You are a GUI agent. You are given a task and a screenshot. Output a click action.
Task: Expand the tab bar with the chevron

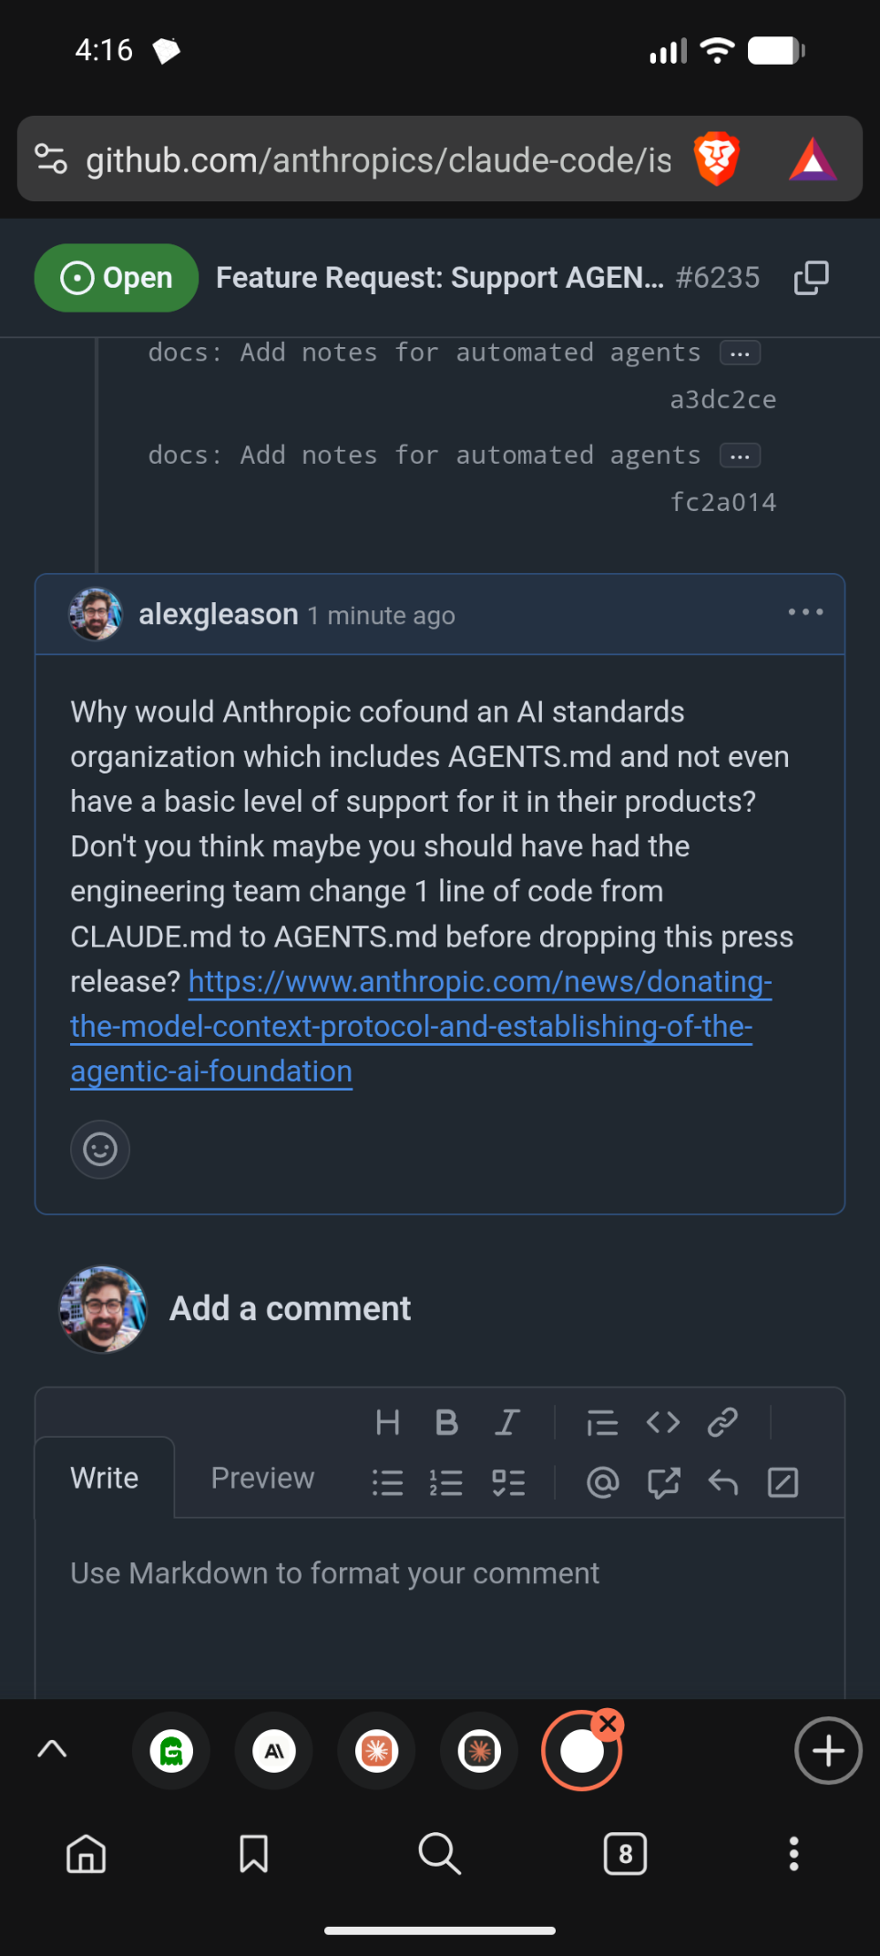point(52,1749)
